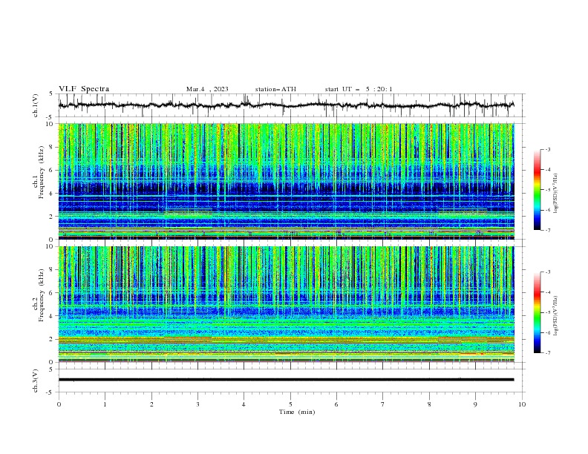The width and height of the screenshot is (588, 454).
Task: Select the "Mar.4 , 2023" date text
Action: pyautogui.click(x=207, y=89)
